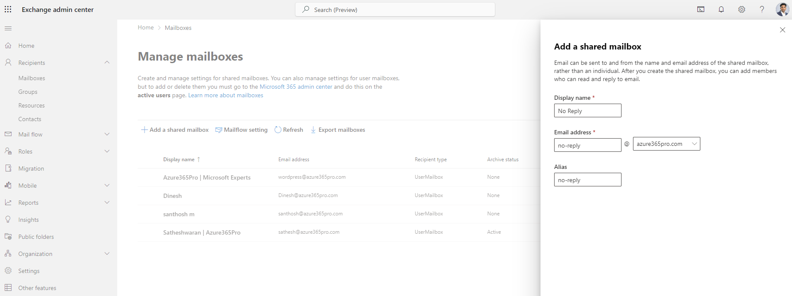
Task: Open Resources in the sidebar
Action: [x=32, y=105]
